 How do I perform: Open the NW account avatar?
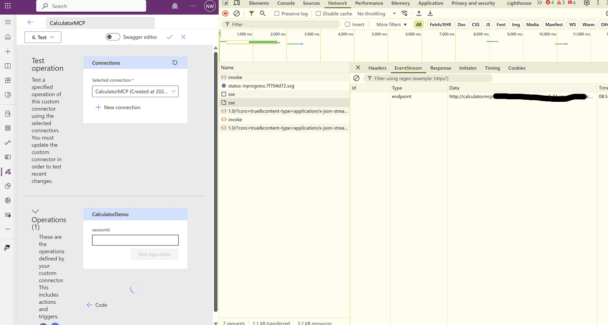pos(210,6)
